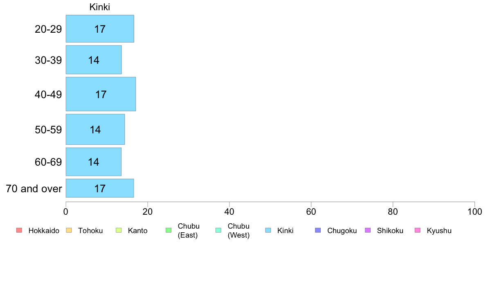Click the Tohoku orange legend swatch
The image size is (486, 301).
click(x=69, y=231)
